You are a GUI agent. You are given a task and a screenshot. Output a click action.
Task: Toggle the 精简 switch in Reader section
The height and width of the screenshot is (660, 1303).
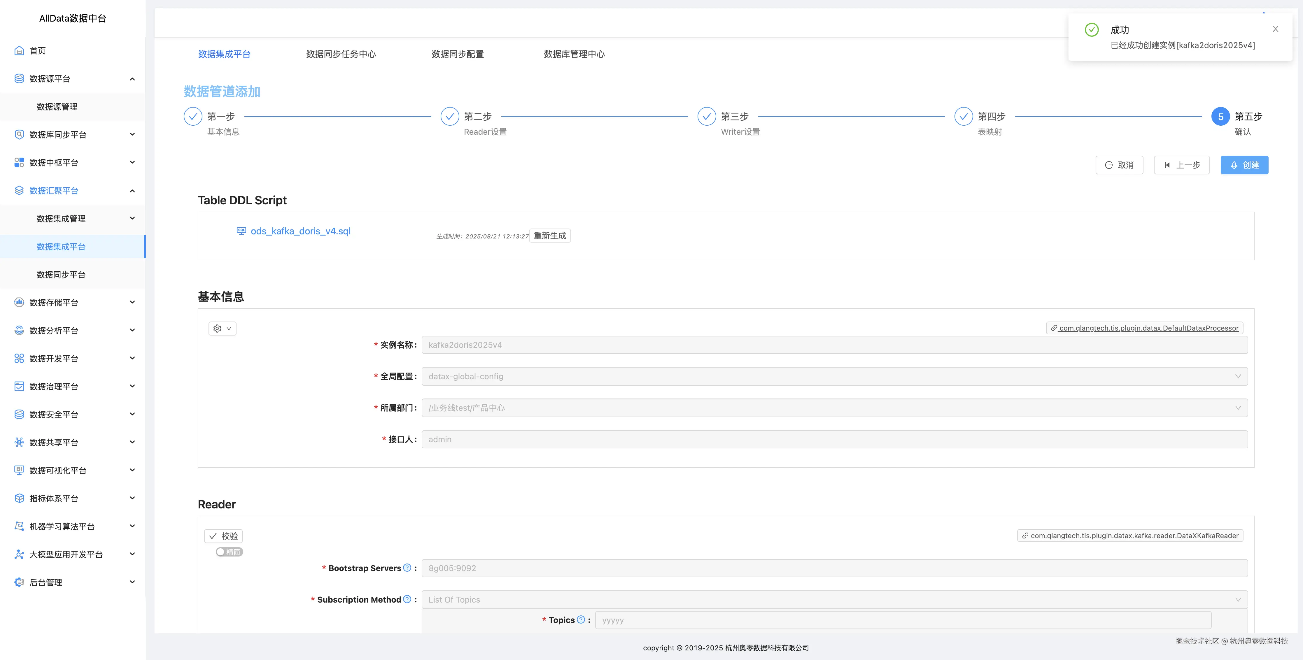pos(229,552)
